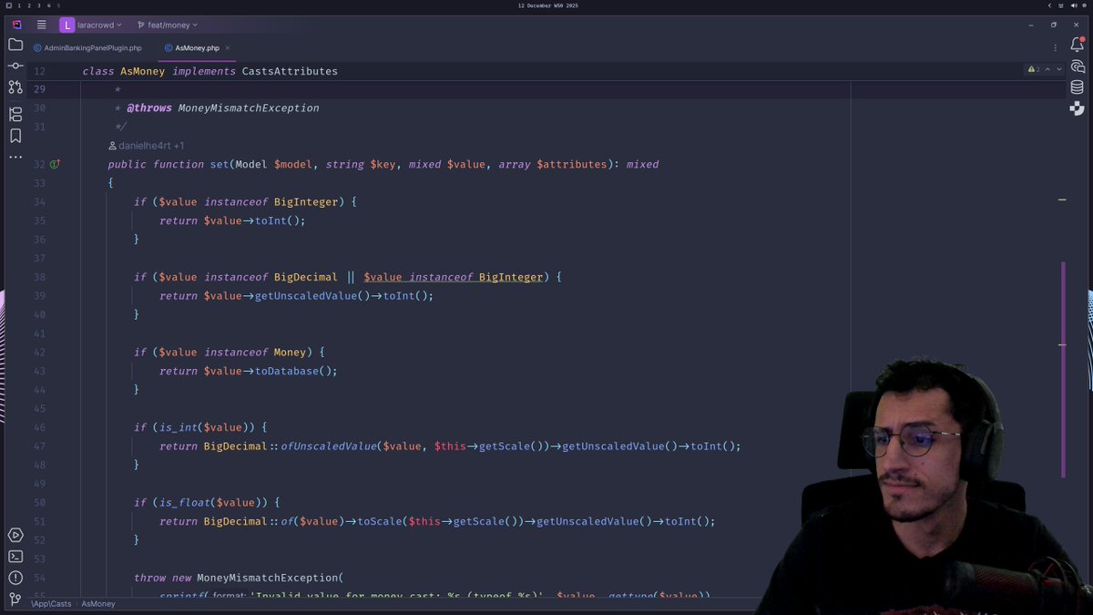Viewport: 1093px width, 615px height.
Task: Open the Commit tool window
Action: [x=15, y=66]
